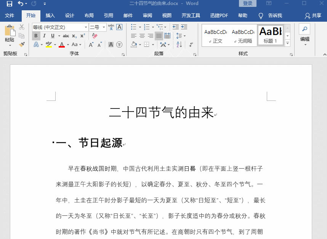The image size is (327, 239).
Task: Switch to the 视图 tab
Action: [167, 16]
